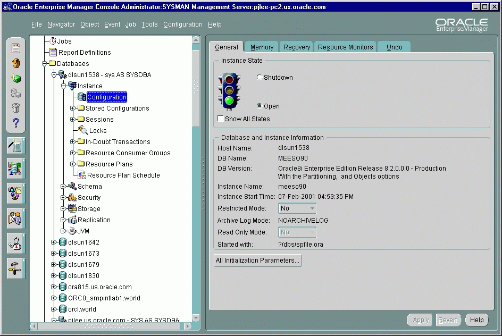Viewport: 502px width, 336px height.
Task: Switch to the Recovery tab
Action: [x=296, y=47]
